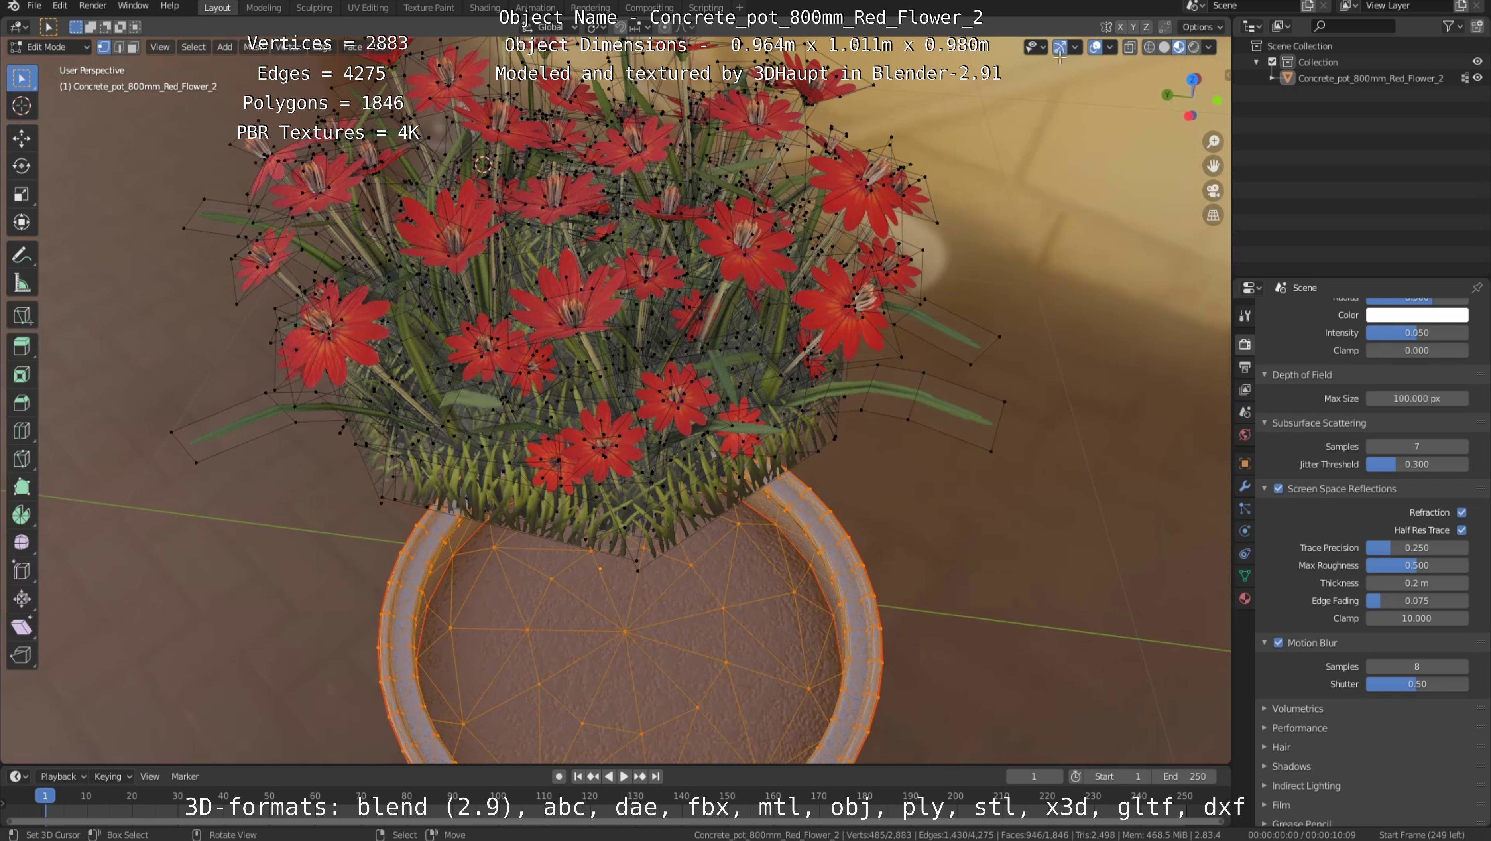
Task: Toggle Refraction checkbox
Action: tap(1461, 512)
